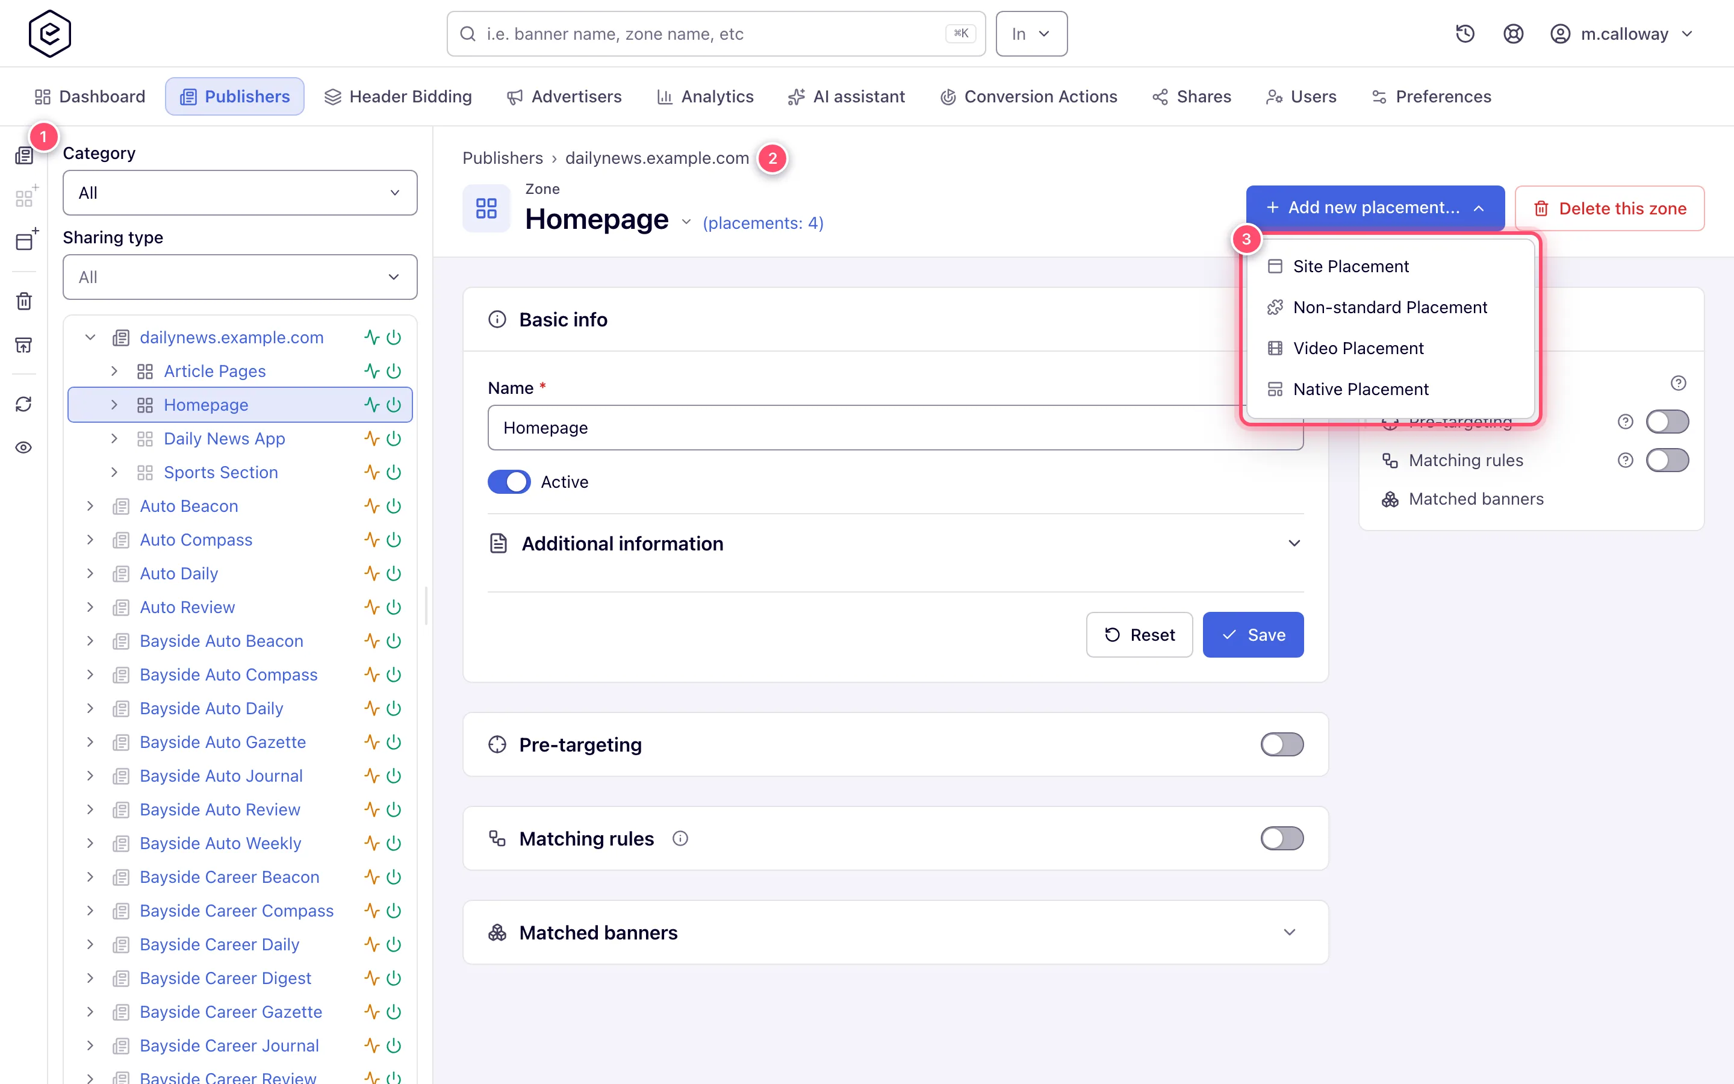The height and width of the screenshot is (1084, 1734).
Task: Choose Native Placement option
Action: 1390,389
